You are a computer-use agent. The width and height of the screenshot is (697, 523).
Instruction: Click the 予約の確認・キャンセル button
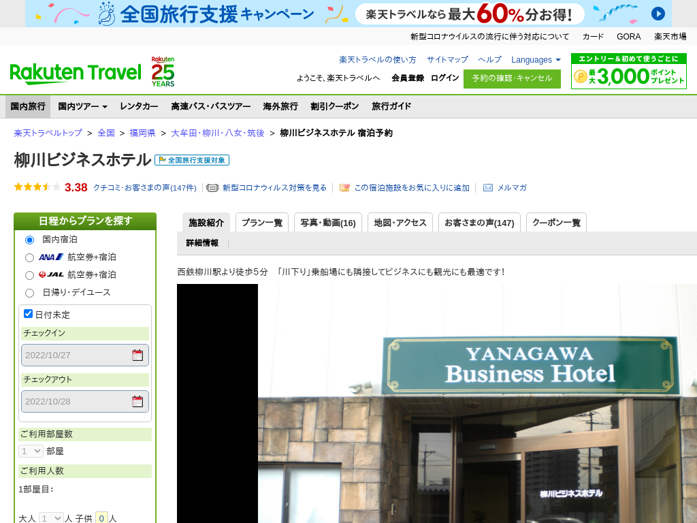point(512,79)
